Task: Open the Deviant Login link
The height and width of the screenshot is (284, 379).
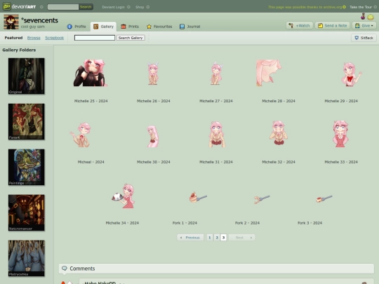Action: [113, 7]
